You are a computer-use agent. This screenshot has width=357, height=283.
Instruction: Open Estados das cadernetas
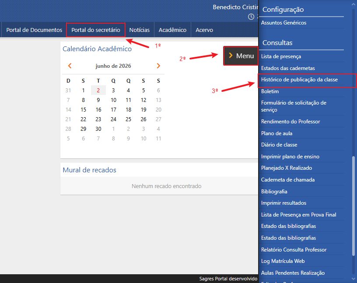[288, 68]
